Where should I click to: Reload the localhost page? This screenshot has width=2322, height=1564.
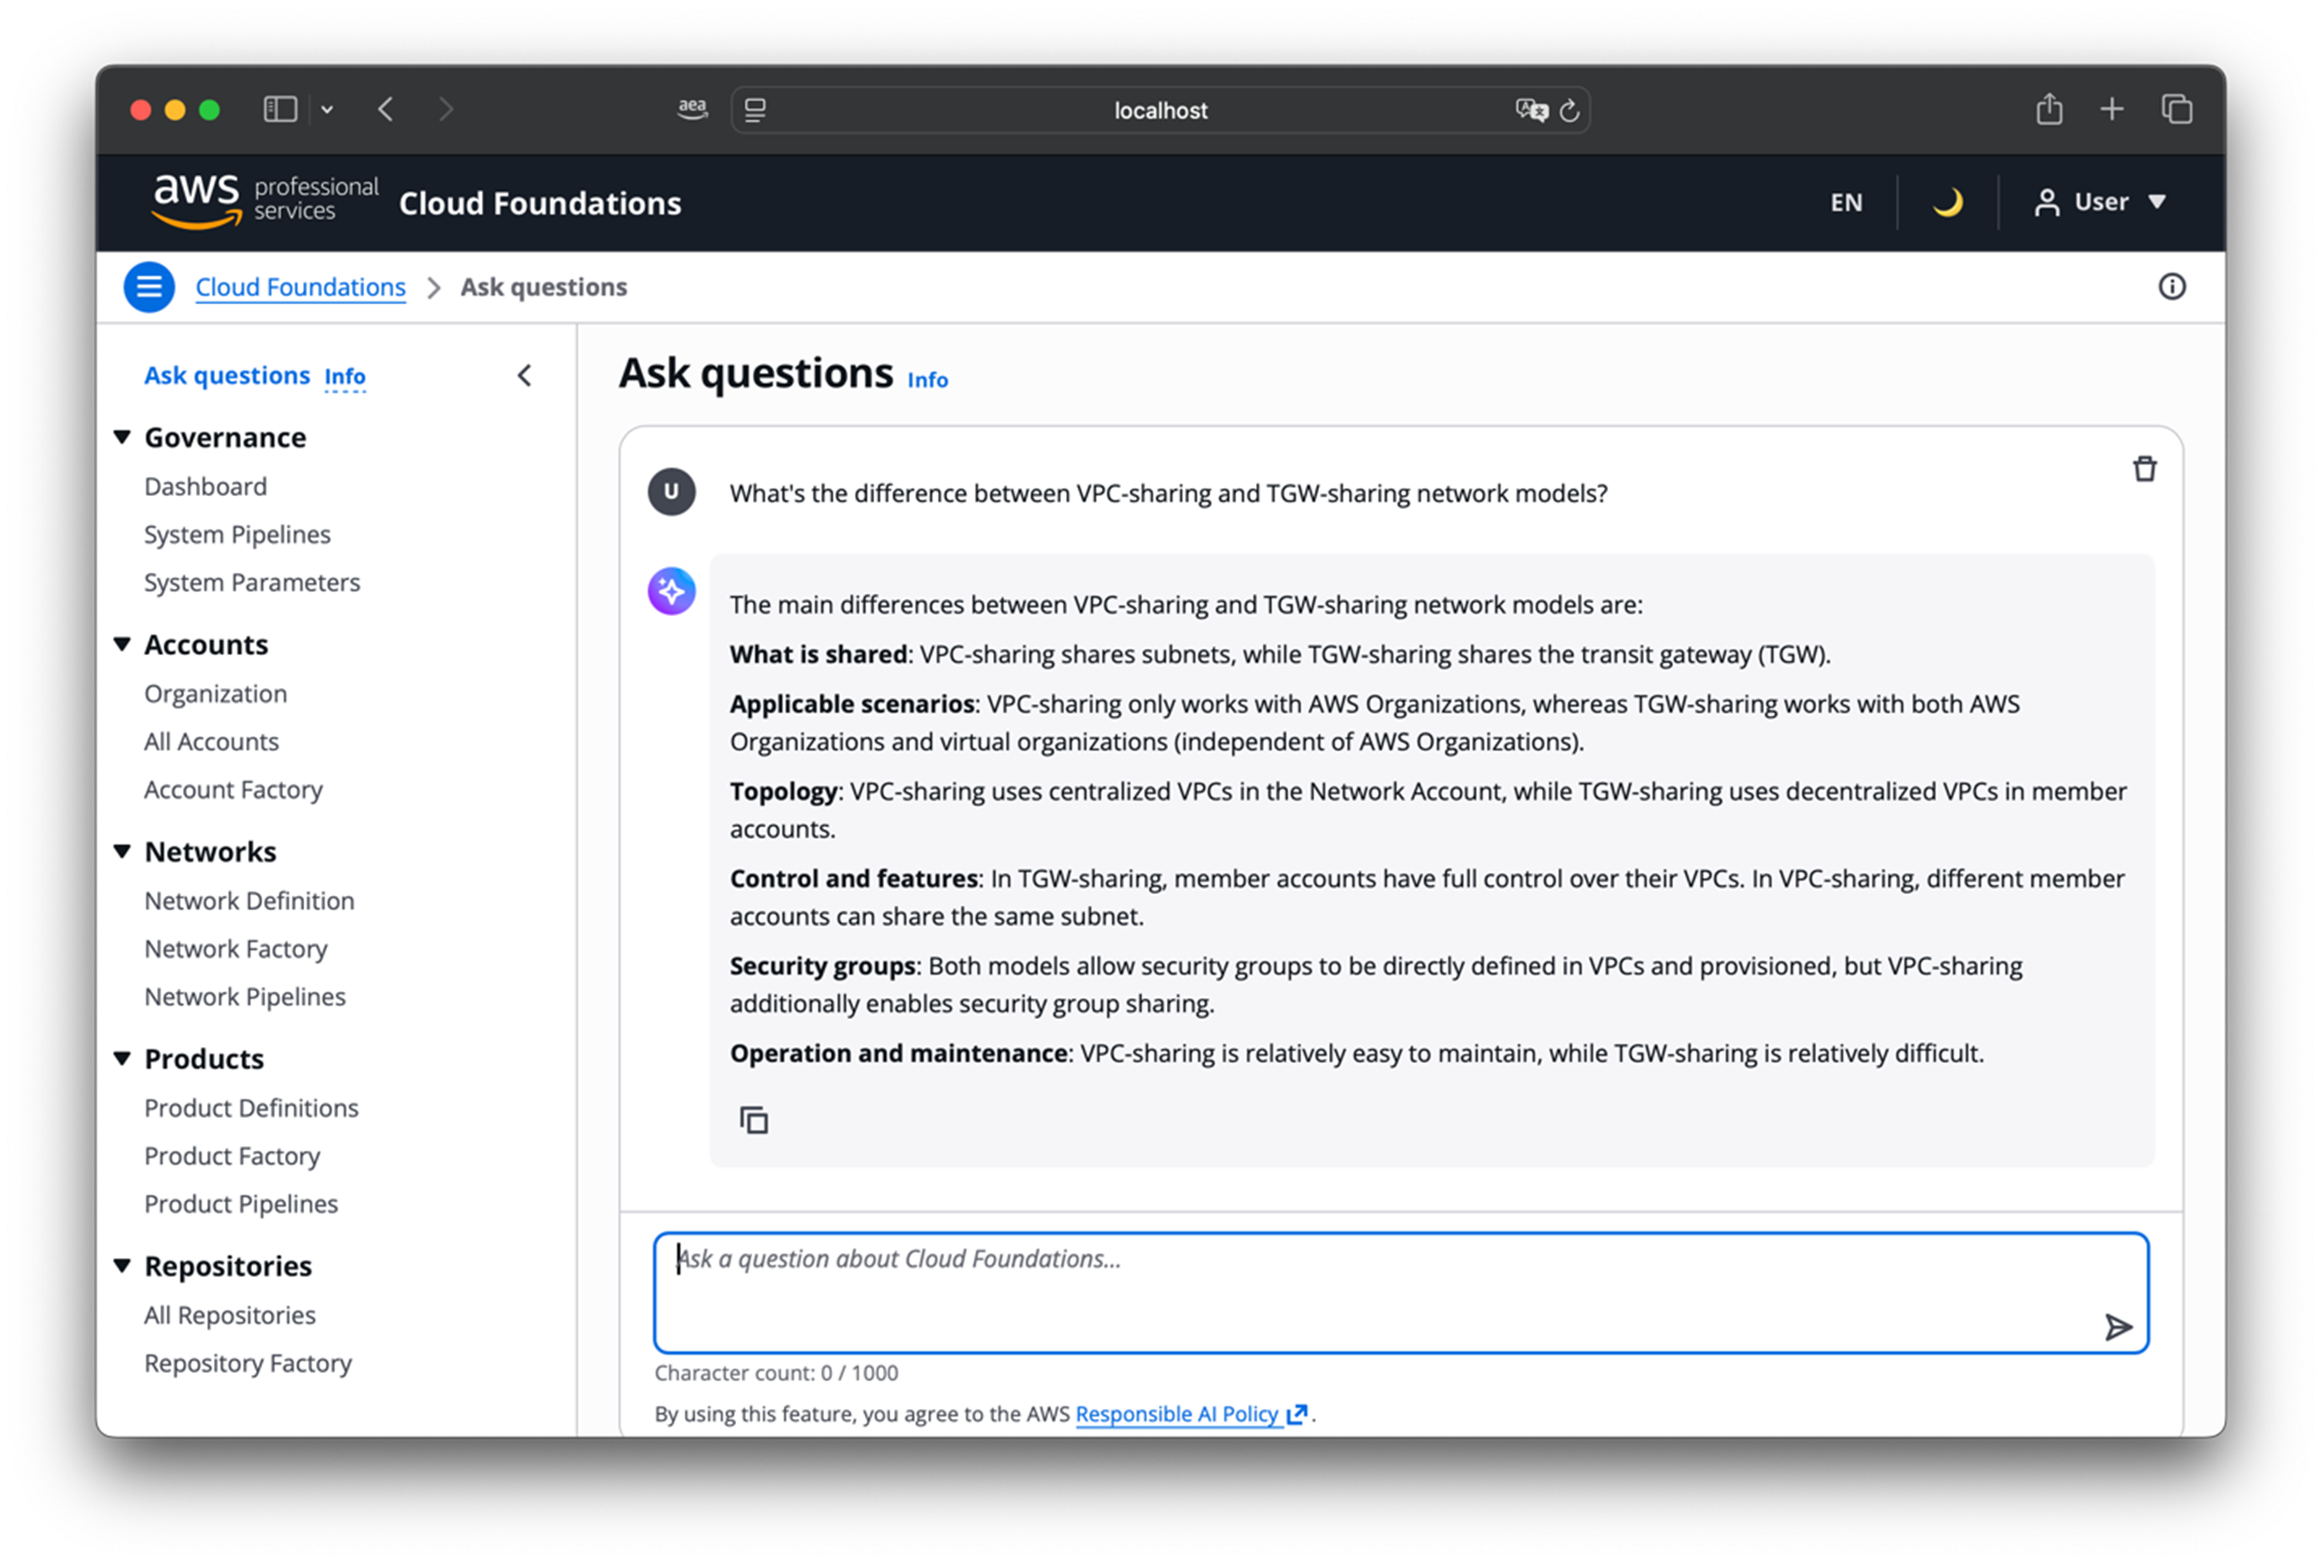(x=1570, y=111)
